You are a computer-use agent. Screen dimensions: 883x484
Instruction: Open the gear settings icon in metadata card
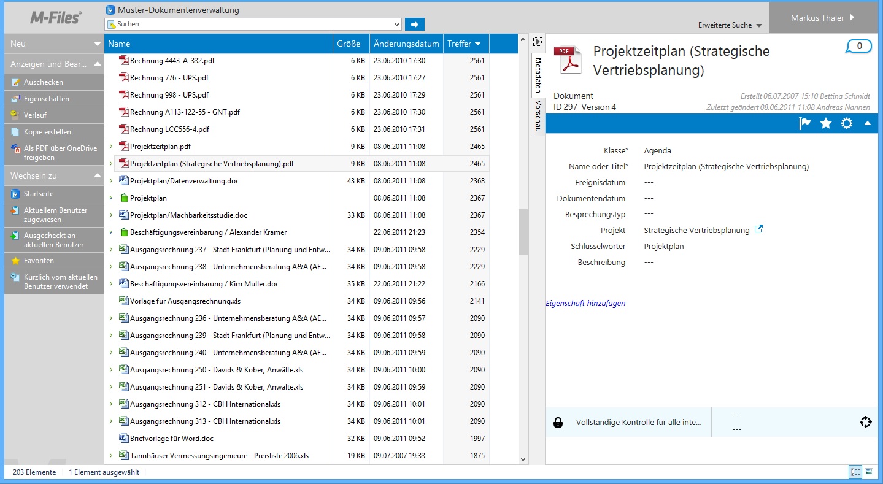point(847,123)
